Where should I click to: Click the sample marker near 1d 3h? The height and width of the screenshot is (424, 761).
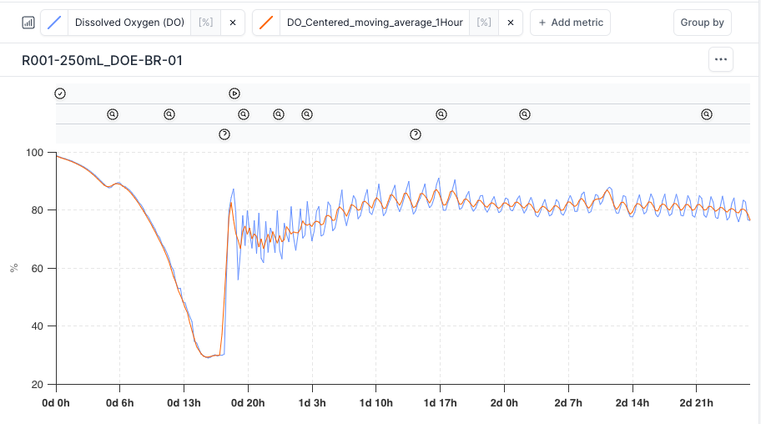point(306,114)
